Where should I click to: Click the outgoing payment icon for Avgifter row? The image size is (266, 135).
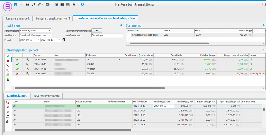(28, 69)
